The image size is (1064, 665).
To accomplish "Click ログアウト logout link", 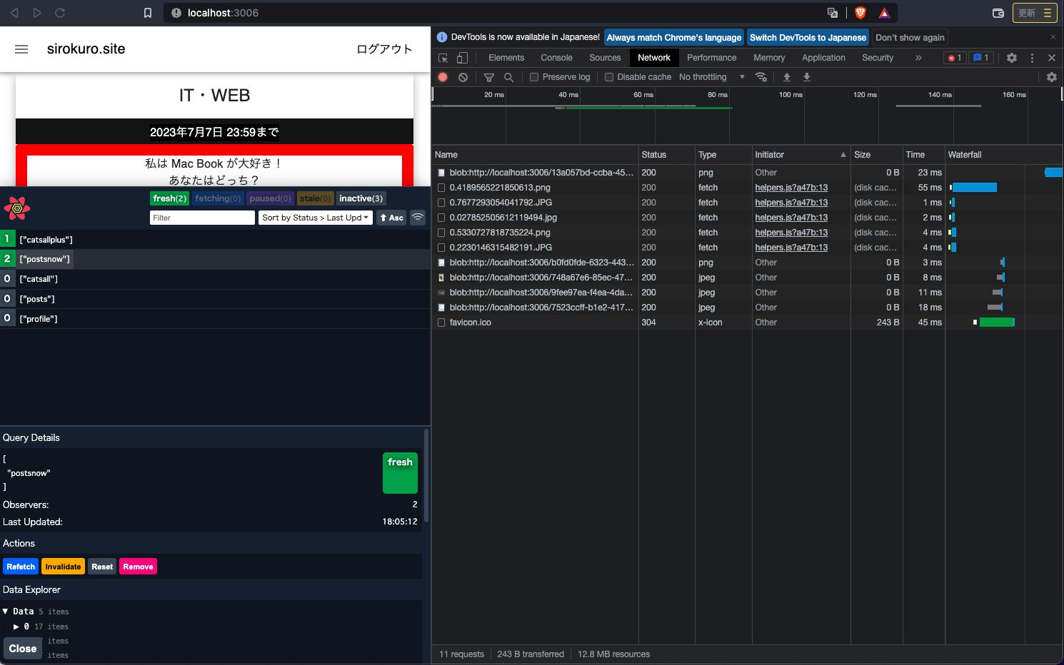I will coord(384,49).
